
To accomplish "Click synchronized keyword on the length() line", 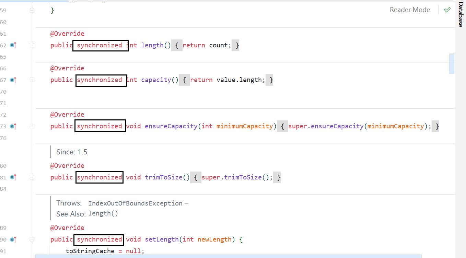I will click(x=100, y=45).
